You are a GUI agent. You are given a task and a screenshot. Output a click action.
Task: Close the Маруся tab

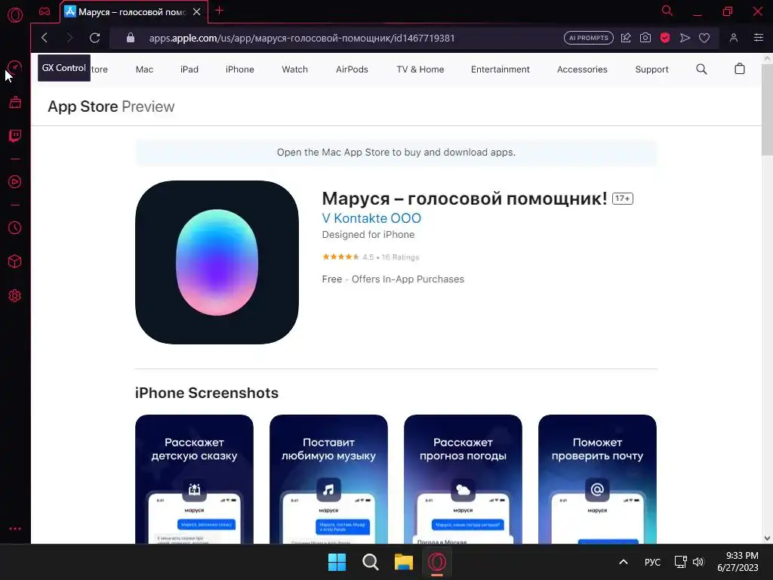click(x=197, y=11)
